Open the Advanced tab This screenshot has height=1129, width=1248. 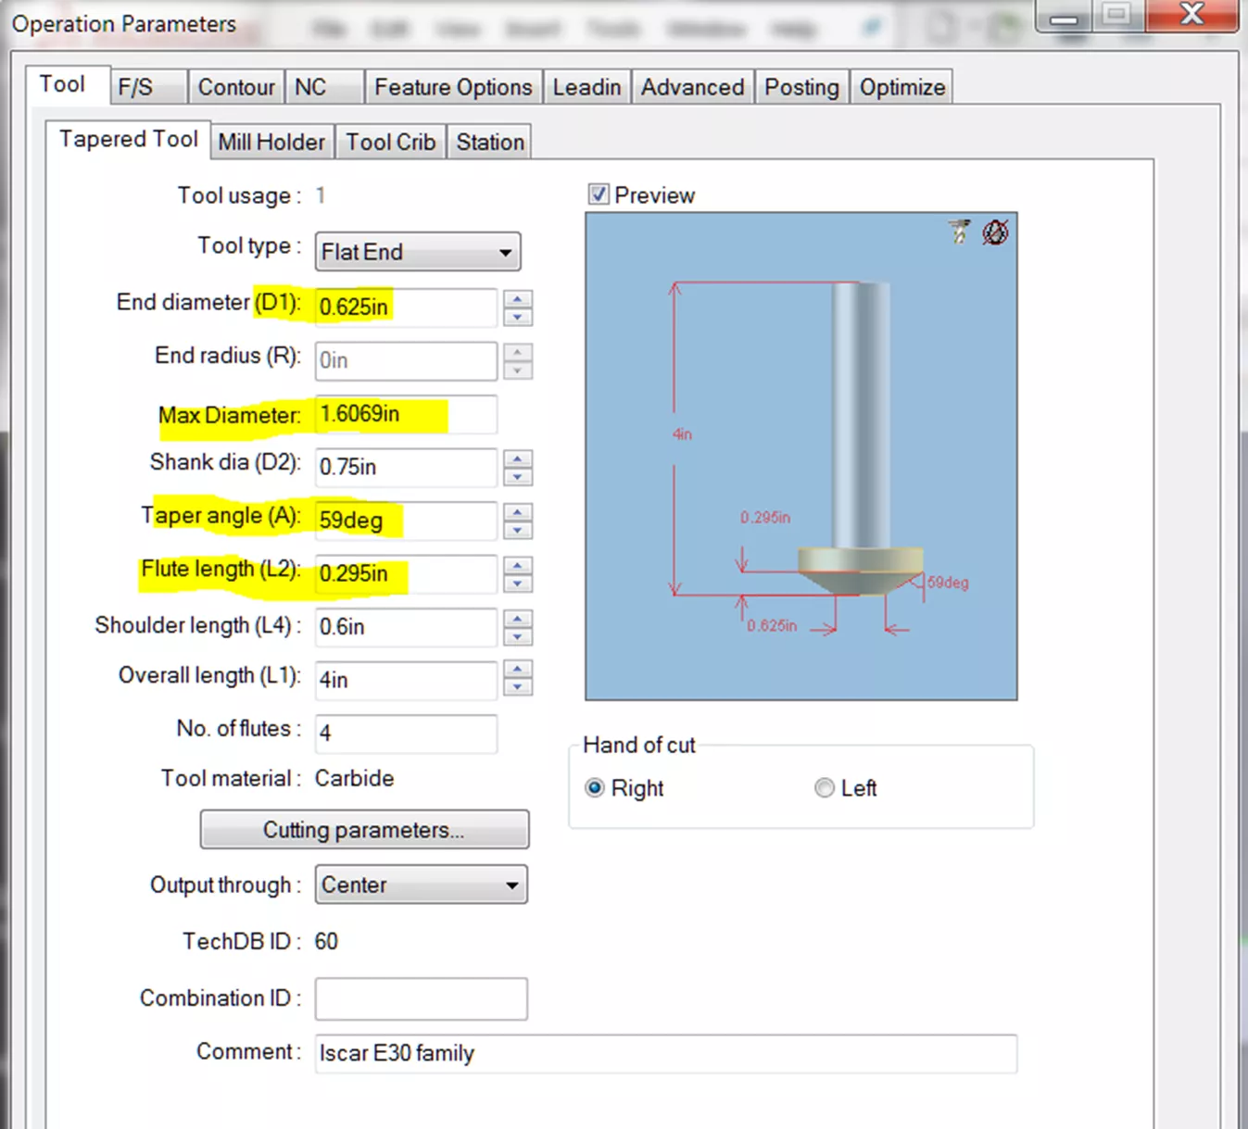(x=692, y=86)
